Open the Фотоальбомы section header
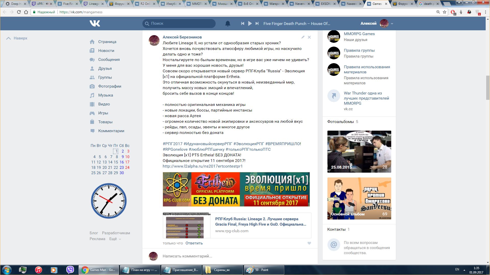The width and height of the screenshot is (490, 275). pos(340,122)
